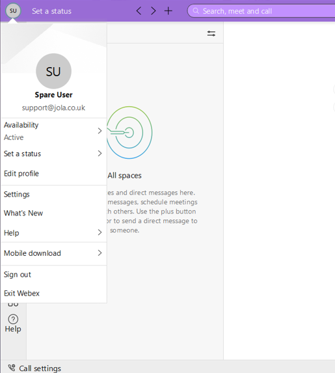Screen dimensions: 335x373
Task: Open the spaces filter icon
Action: (211, 34)
